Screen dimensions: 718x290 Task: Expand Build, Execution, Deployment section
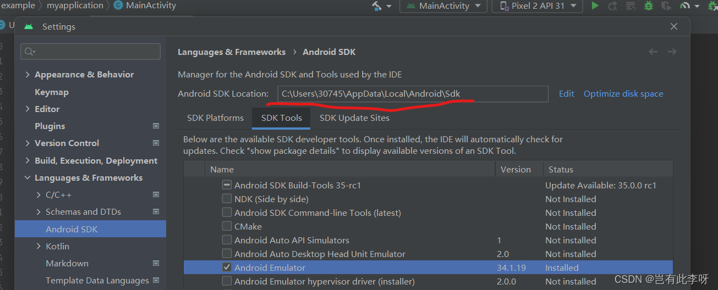click(x=28, y=160)
